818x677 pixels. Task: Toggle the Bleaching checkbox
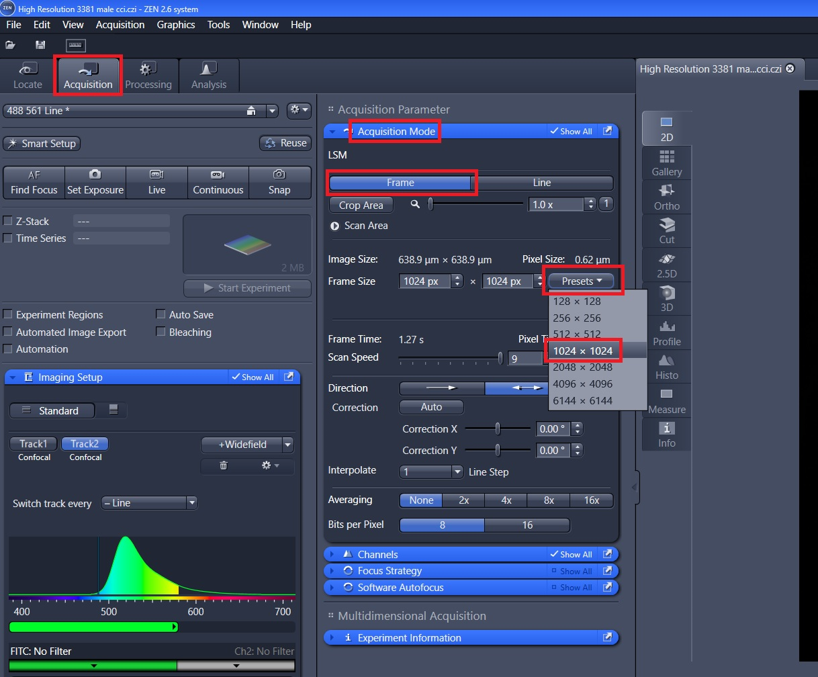(x=161, y=332)
